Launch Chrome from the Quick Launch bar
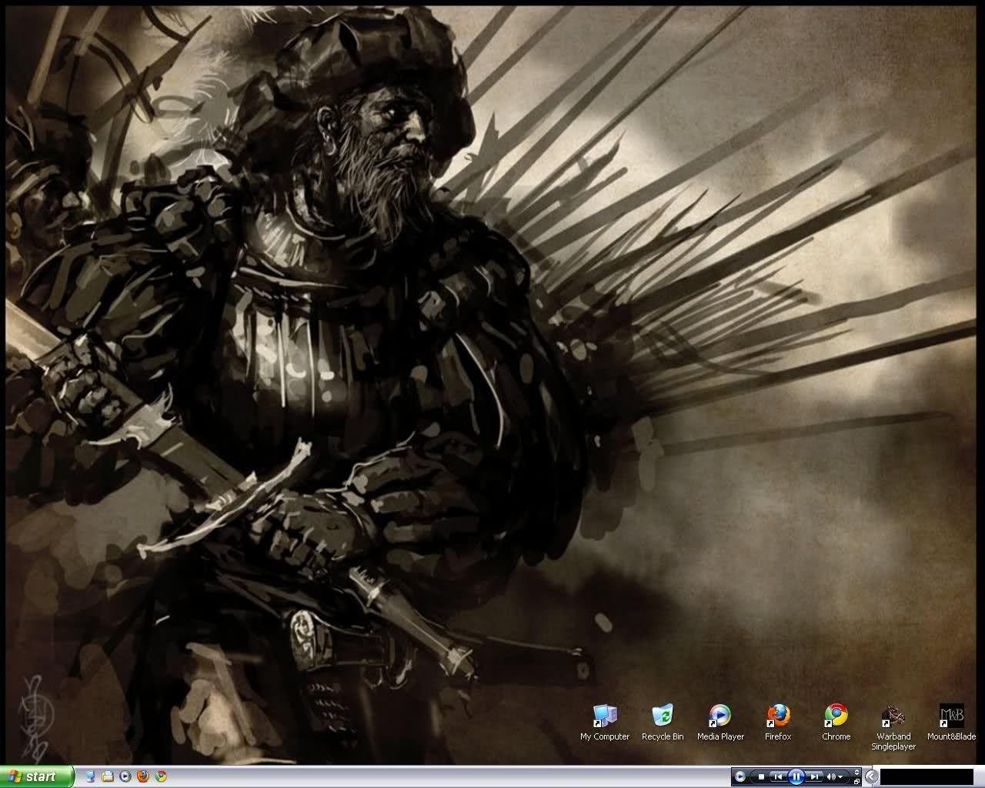This screenshot has width=985, height=788. [161, 776]
